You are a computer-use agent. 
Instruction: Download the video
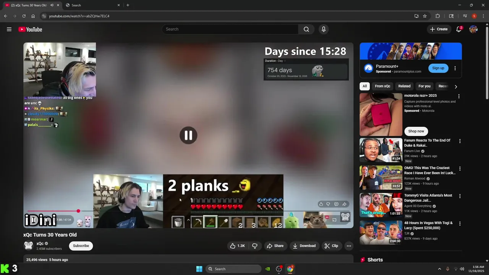click(x=304, y=246)
